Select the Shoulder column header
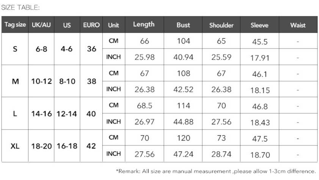319x180 pixels. tap(221, 25)
